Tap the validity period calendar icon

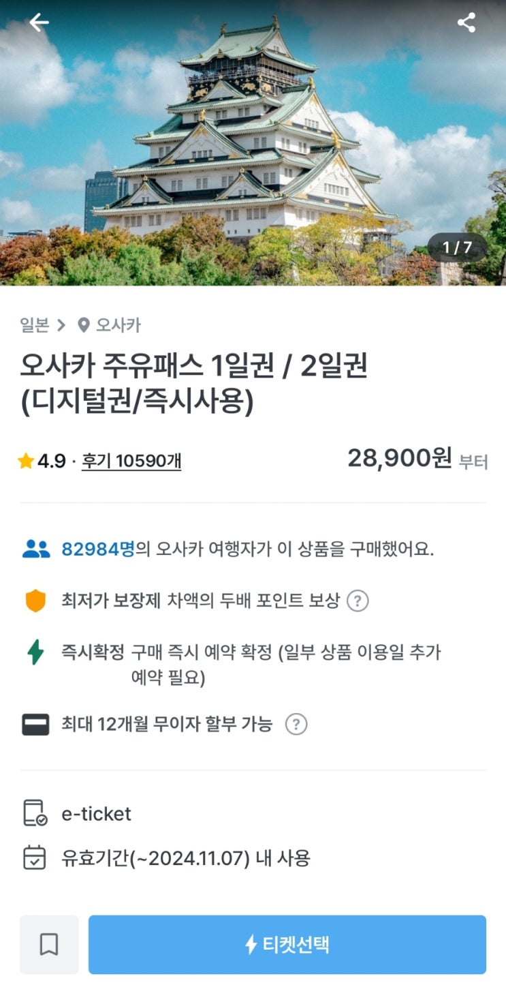35,858
